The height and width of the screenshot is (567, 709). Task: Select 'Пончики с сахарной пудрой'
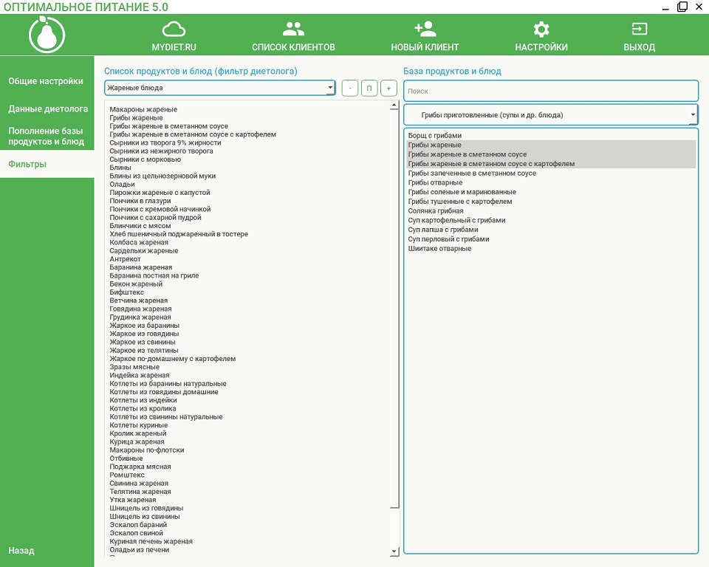coord(155,218)
